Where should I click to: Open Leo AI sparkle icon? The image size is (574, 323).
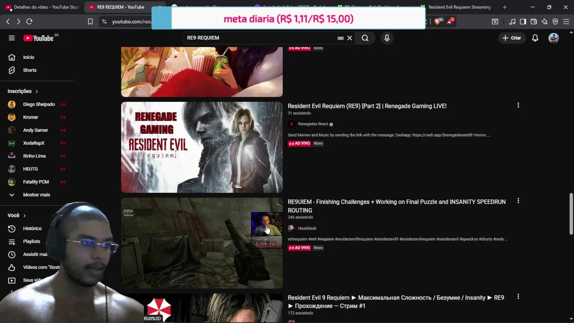[544, 22]
